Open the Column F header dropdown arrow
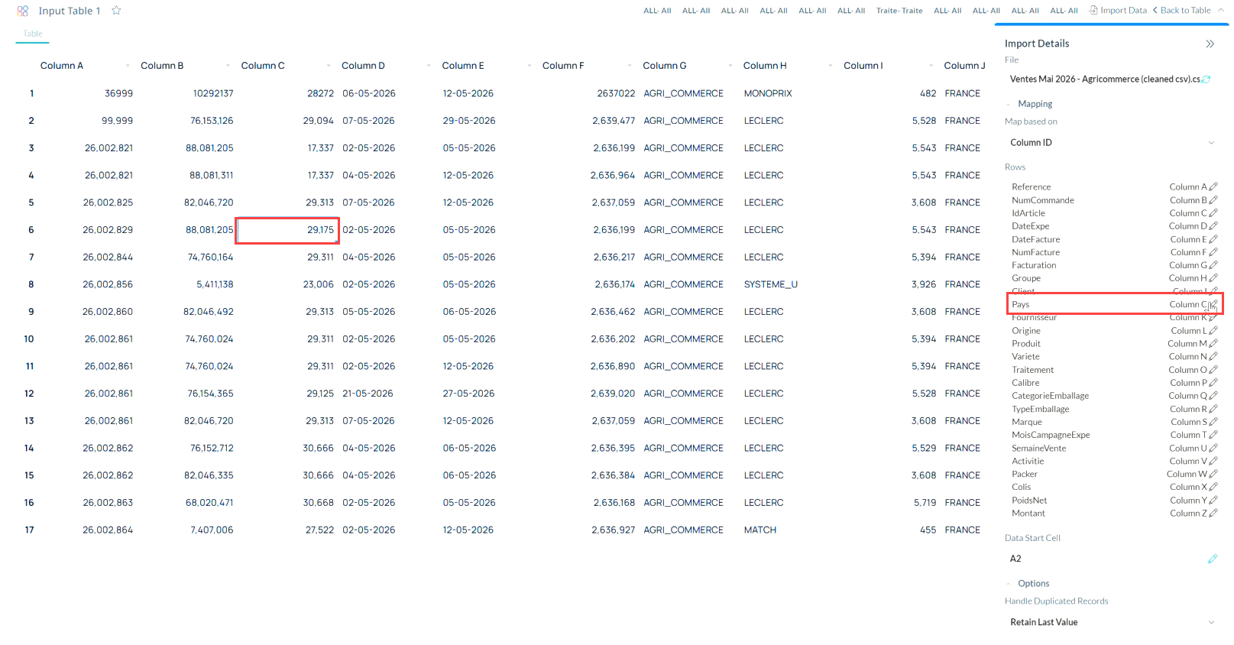Viewport: 1234px width, 645px height. [630, 66]
